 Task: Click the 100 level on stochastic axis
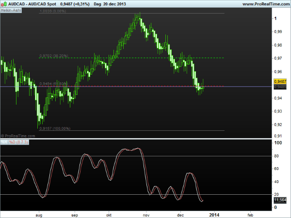(278, 143)
